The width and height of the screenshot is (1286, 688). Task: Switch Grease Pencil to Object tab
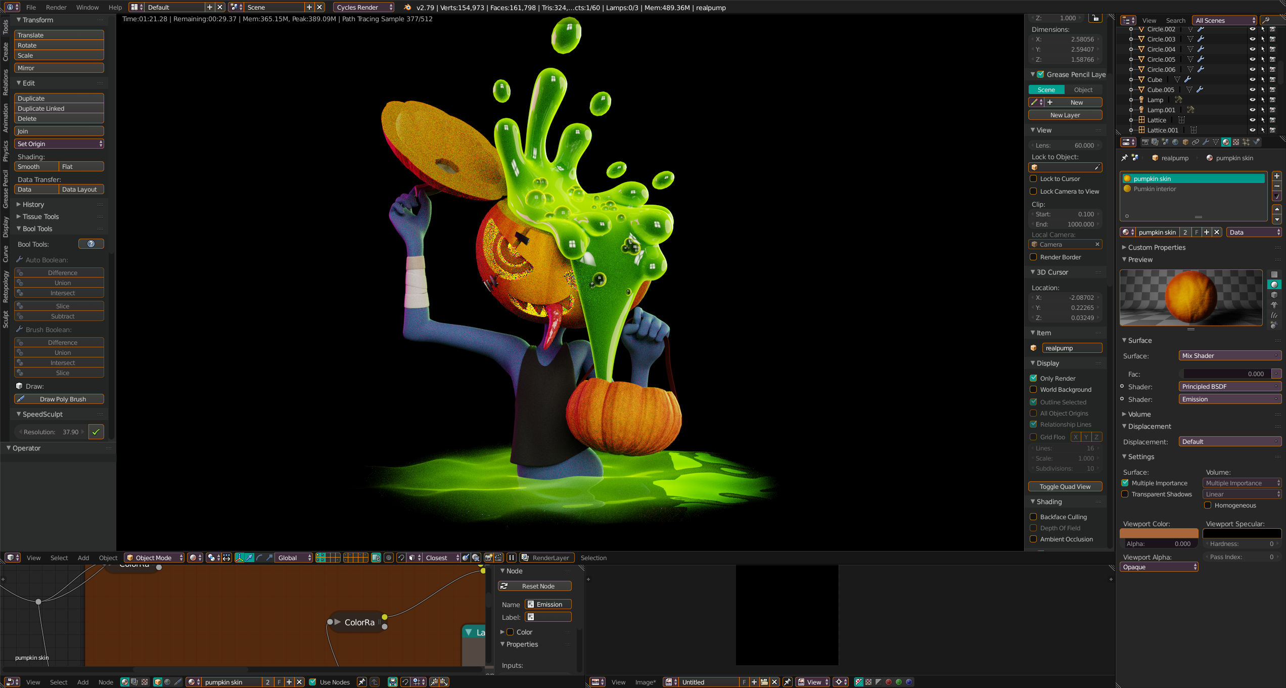(x=1083, y=89)
